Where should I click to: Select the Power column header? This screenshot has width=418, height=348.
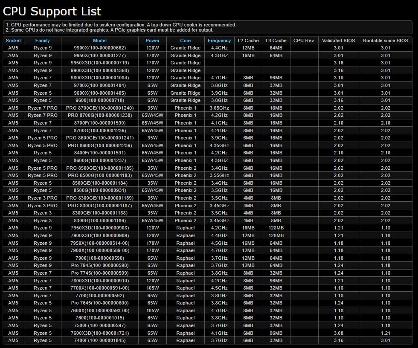pos(152,41)
